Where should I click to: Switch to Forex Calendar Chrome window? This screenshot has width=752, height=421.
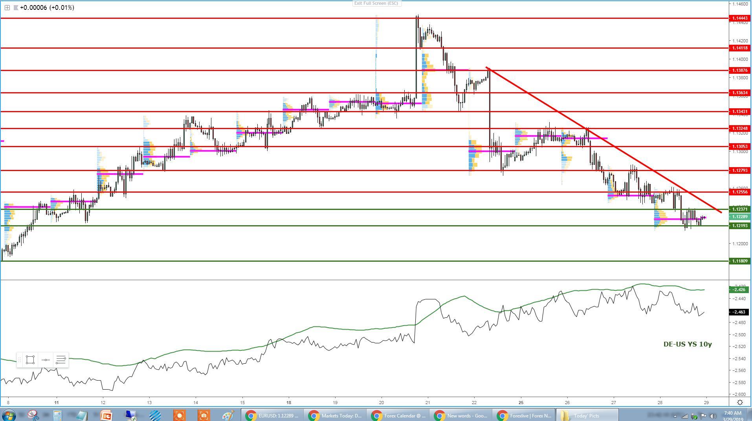[398, 416]
